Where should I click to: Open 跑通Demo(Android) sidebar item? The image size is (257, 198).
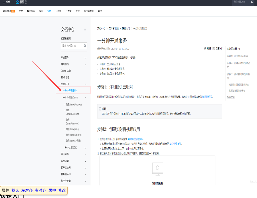[74, 104]
